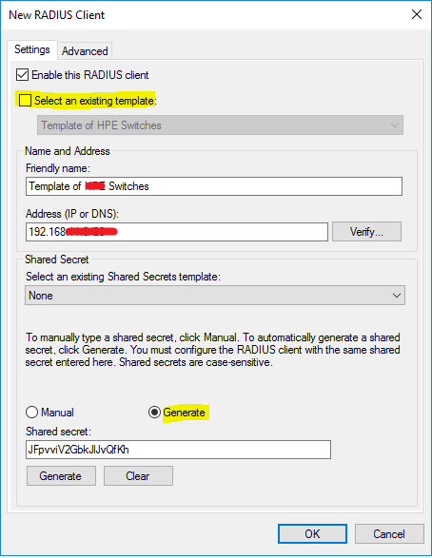Click into the Friendly name field
432x558 pixels.
tap(214, 186)
